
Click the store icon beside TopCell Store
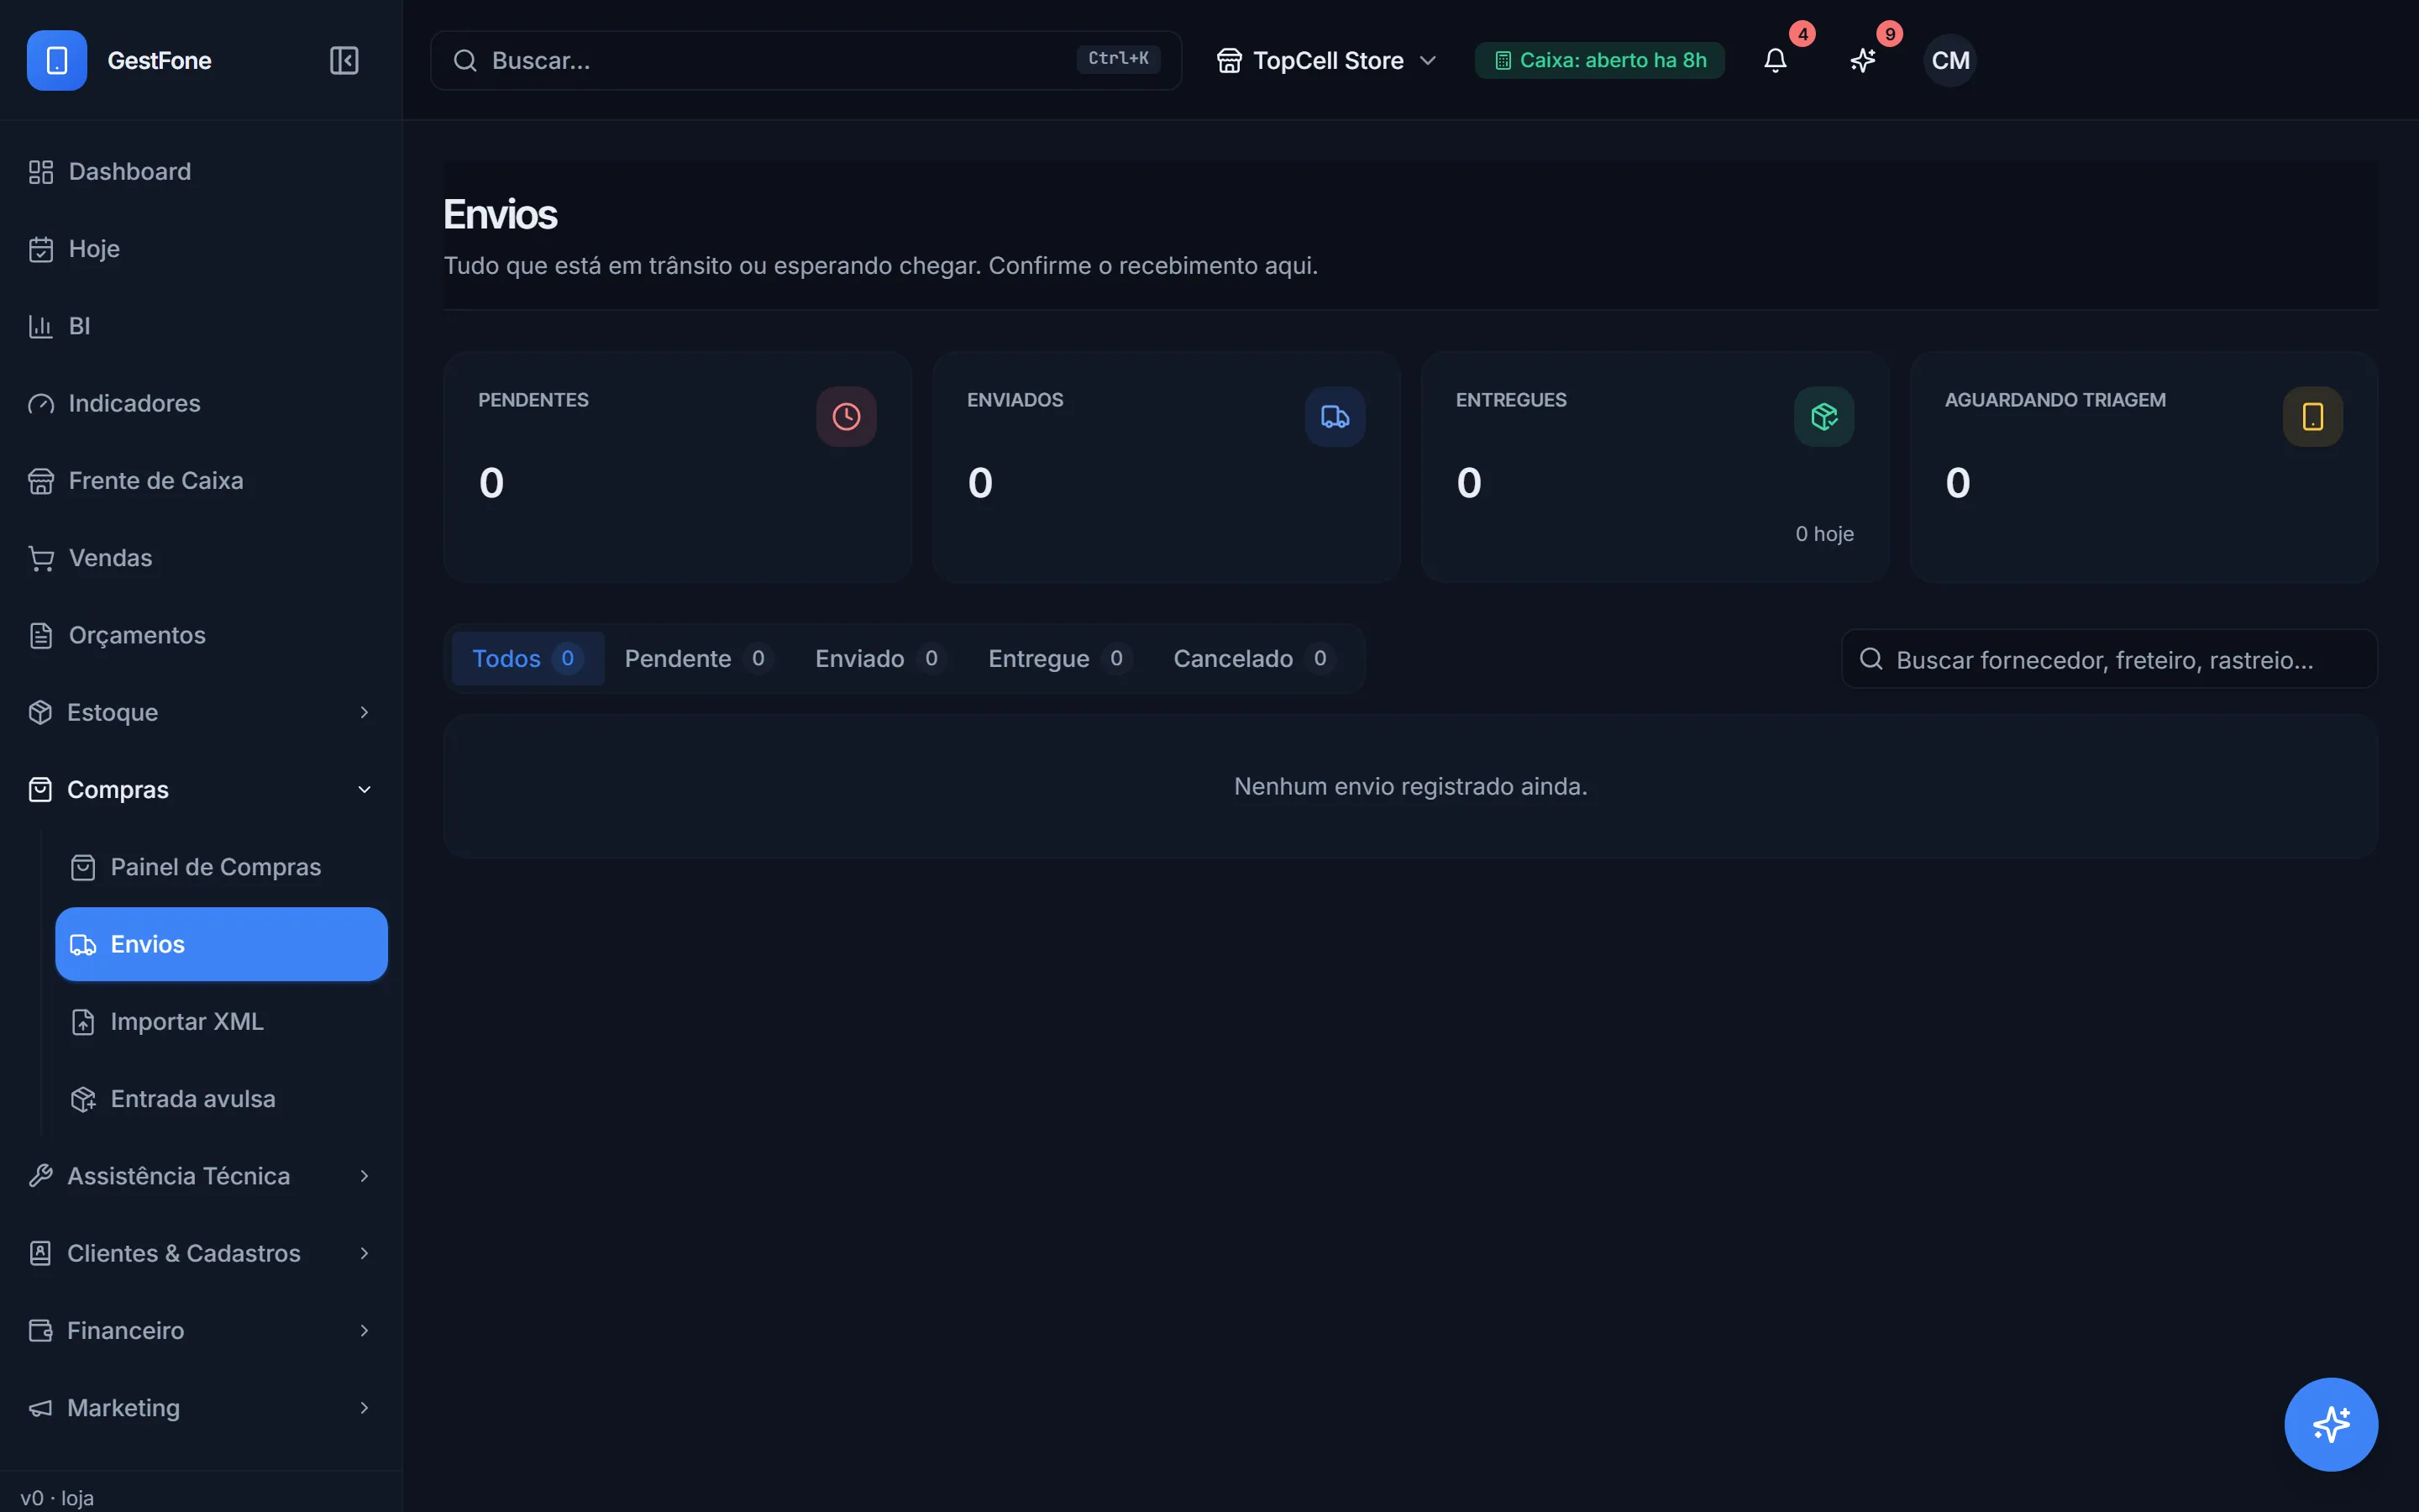point(1230,60)
